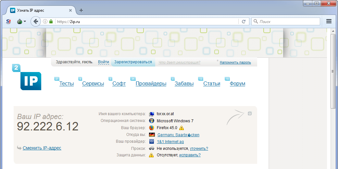The image size is (338, 169).
Task: Click the computer icon next to tor.xx.or.at
Action: tap(152, 114)
